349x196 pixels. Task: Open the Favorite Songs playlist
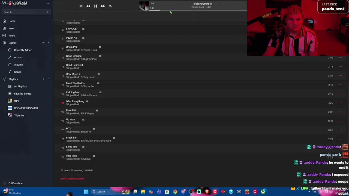tap(22, 94)
